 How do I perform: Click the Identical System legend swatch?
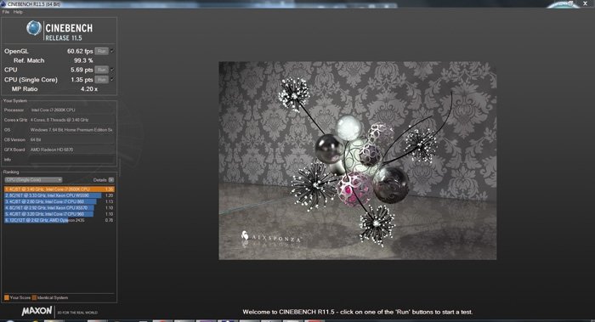34,297
